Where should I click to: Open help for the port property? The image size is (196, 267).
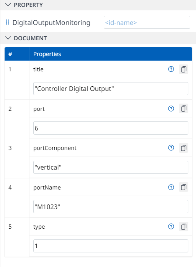point(171,109)
